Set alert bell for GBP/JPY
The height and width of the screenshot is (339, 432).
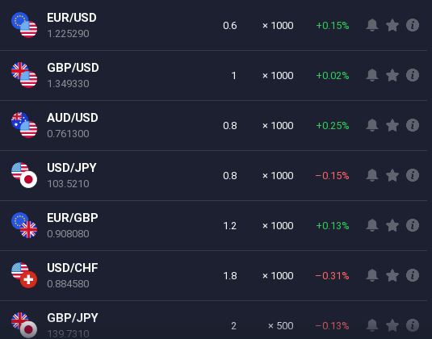click(x=372, y=325)
